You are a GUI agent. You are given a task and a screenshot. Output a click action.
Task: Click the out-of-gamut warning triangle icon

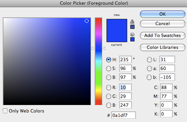click(132, 21)
